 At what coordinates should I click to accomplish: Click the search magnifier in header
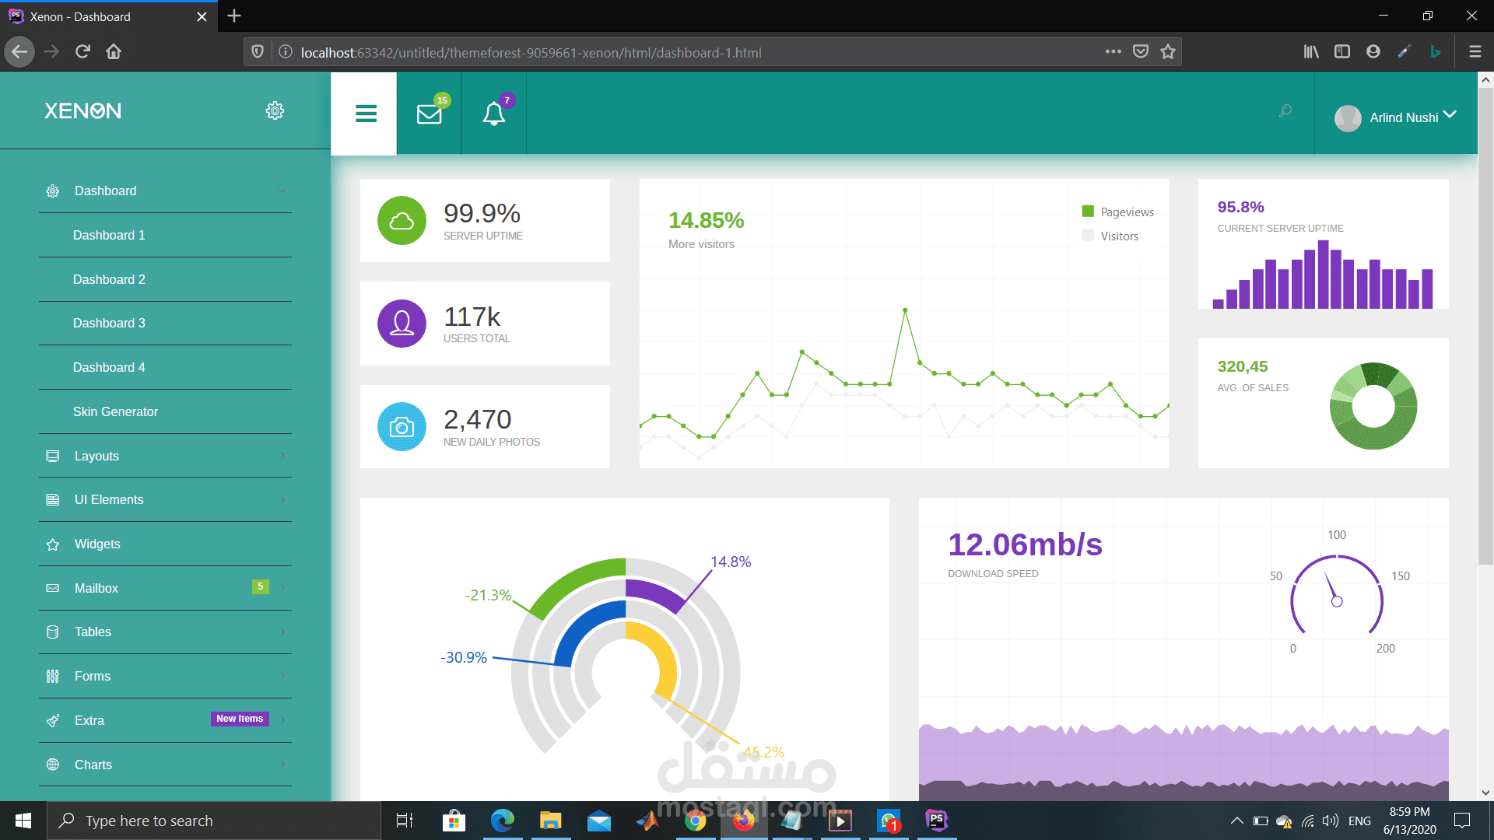coord(1285,111)
